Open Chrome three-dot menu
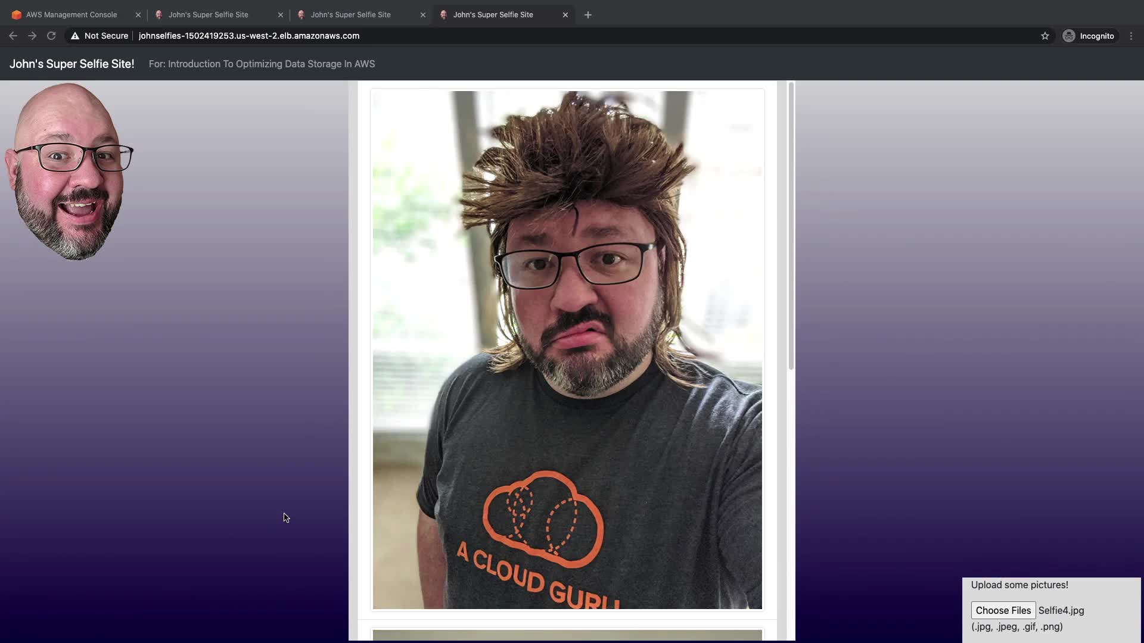This screenshot has height=643, width=1144. pos(1131,36)
